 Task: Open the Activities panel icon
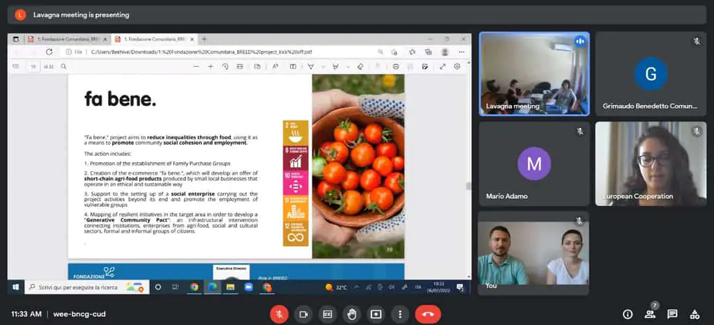pos(694,314)
